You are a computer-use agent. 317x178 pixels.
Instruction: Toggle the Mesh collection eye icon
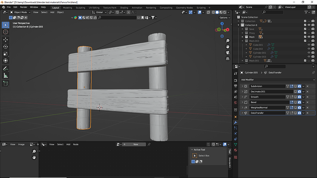click(x=309, y=37)
